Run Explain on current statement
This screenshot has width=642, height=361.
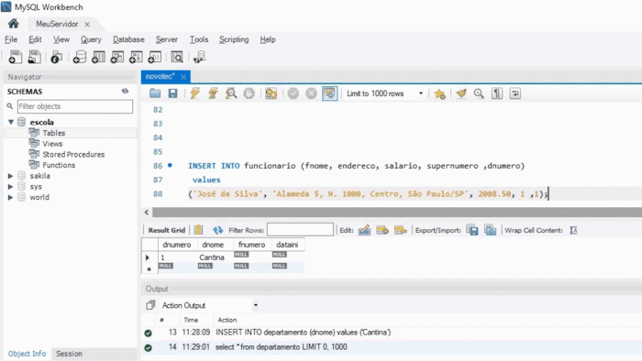pos(231,93)
